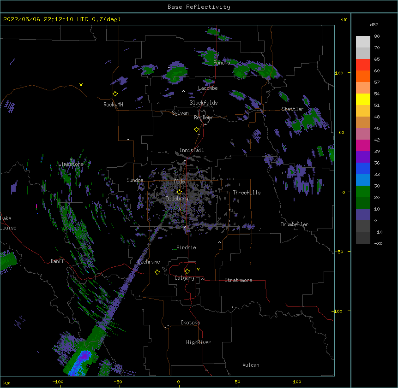Click the white asterisk marker east of Innisfail
The height and width of the screenshot is (388, 398).
232,140
